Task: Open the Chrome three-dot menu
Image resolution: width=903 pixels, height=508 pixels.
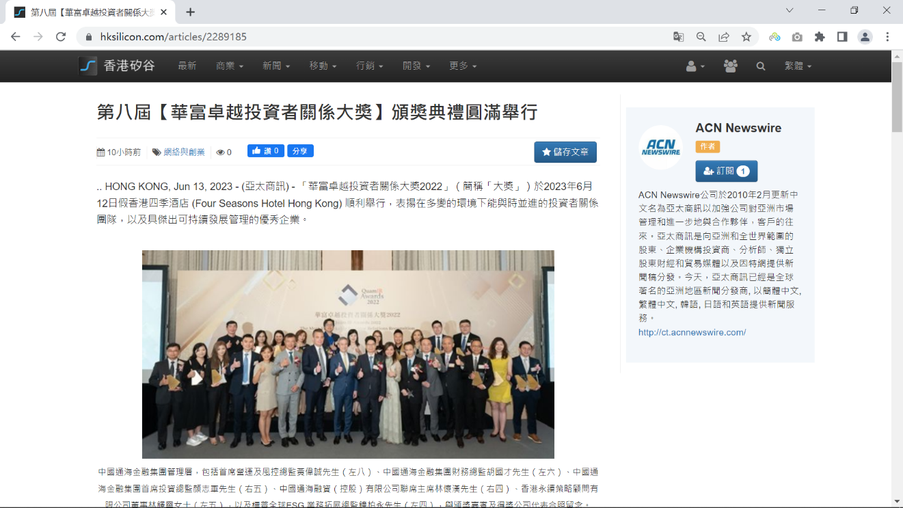Action: pos(887,37)
